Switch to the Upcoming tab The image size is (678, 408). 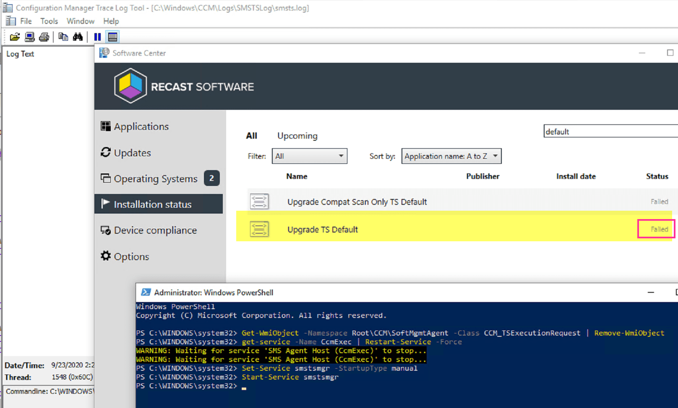tap(297, 135)
